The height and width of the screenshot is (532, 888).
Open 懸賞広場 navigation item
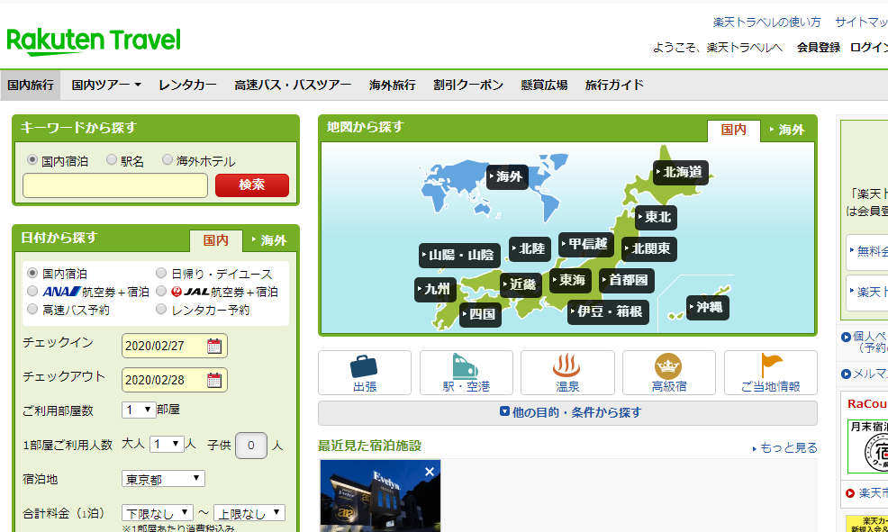click(x=544, y=85)
